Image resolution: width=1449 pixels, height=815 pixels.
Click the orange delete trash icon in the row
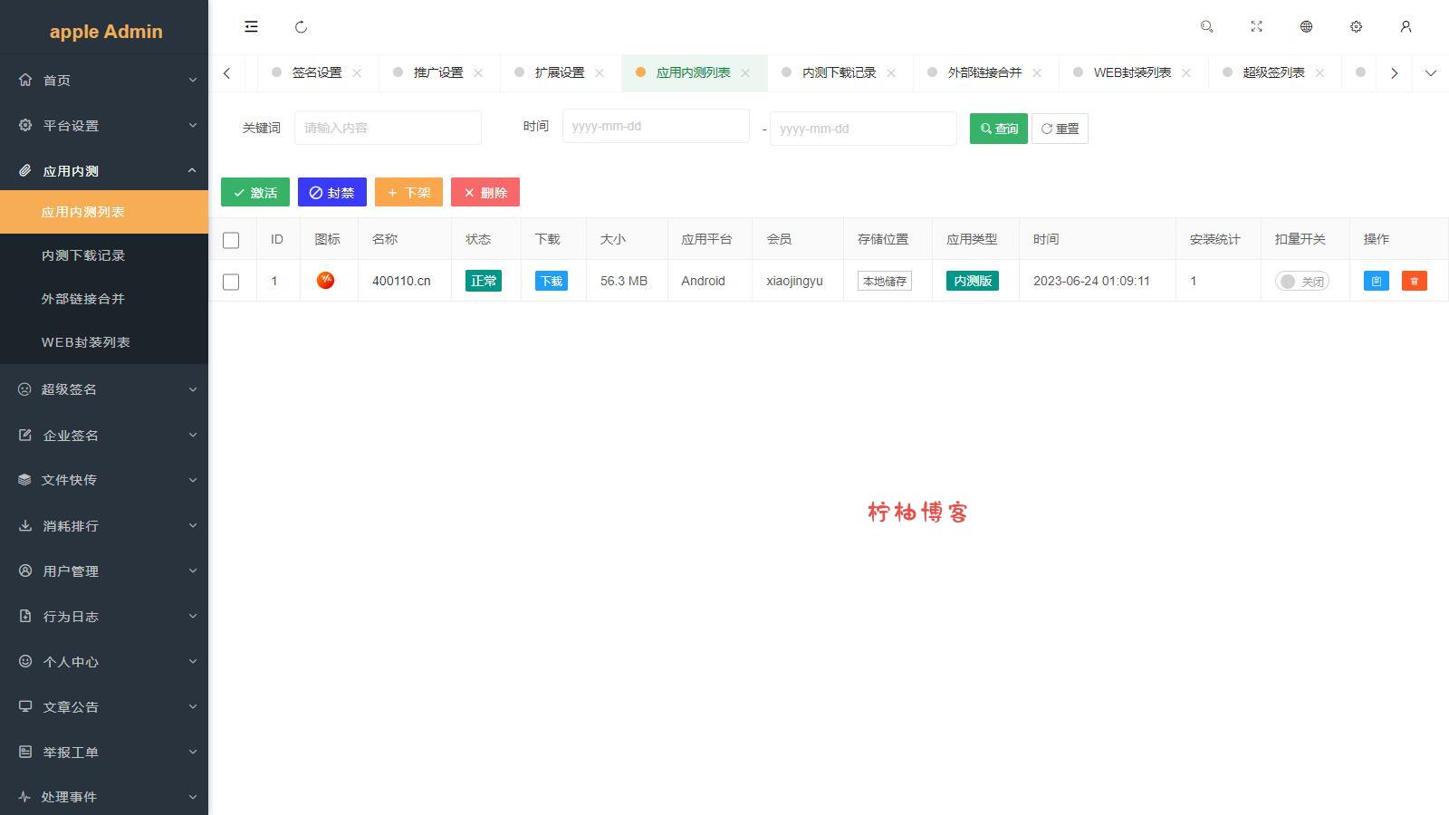(1414, 281)
